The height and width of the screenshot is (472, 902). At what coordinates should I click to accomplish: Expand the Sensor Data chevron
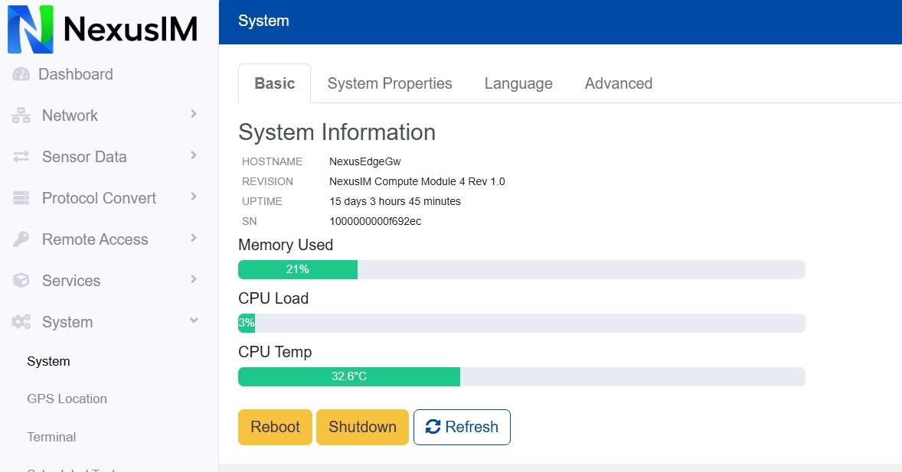(194, 156)
